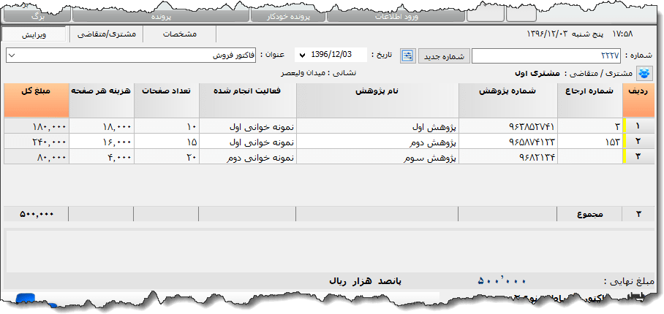664x314 pixels.
Task: Click the customer name مشتری اول
Action: 537,74
